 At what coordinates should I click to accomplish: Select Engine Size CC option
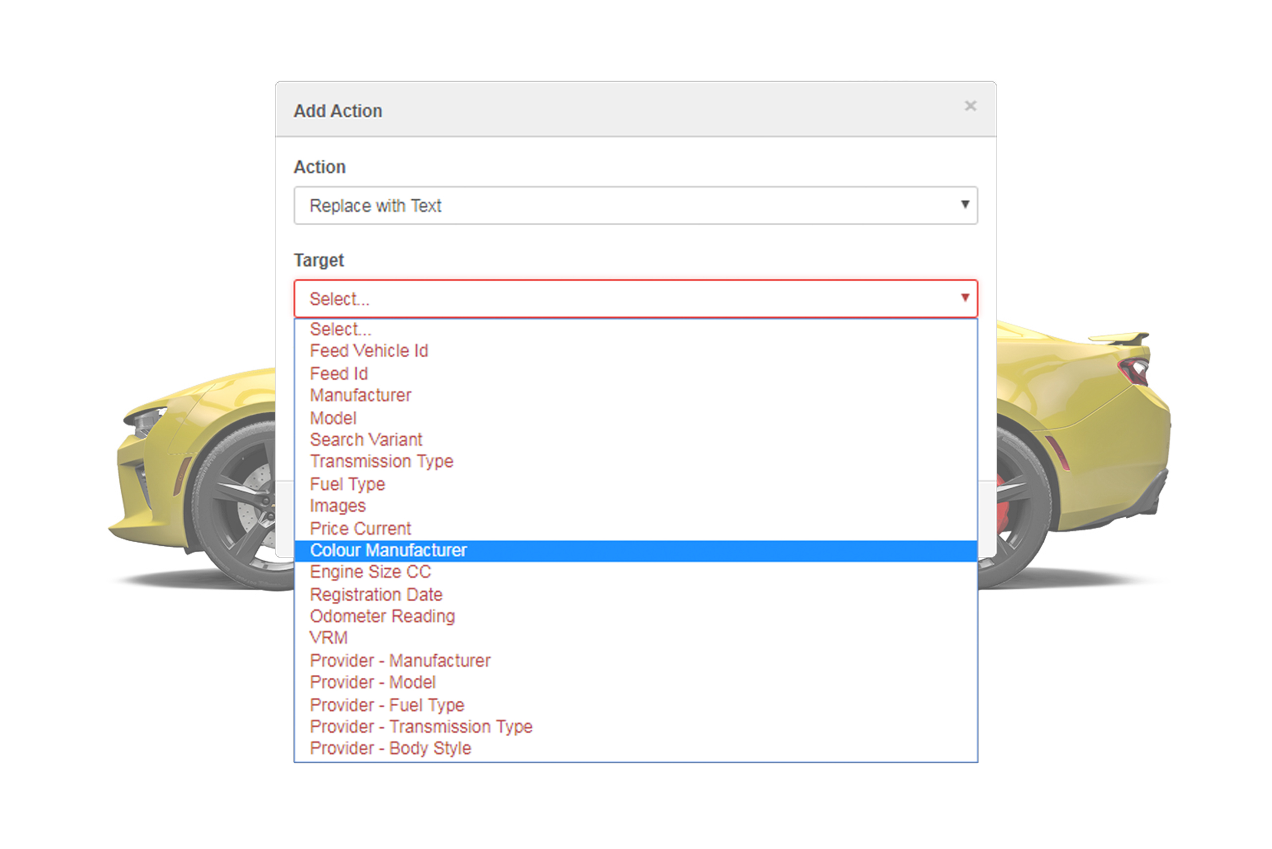click(x=636, y=572)
